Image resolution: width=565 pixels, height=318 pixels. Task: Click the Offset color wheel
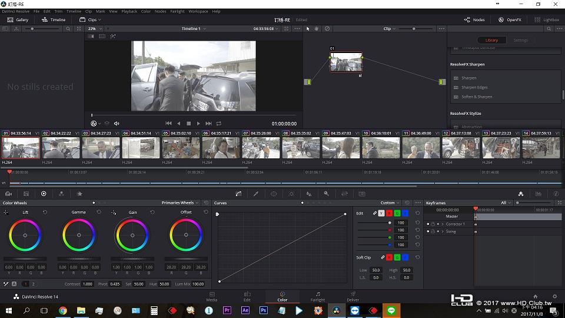(186, 236)
